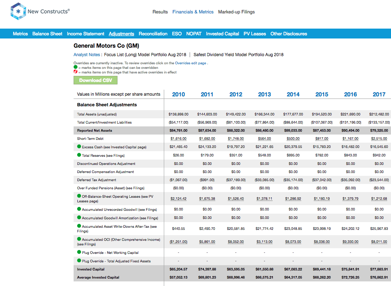Click the 2011 column year header
This screenshot has height=286, width=391.
click(x=207, y=94)
